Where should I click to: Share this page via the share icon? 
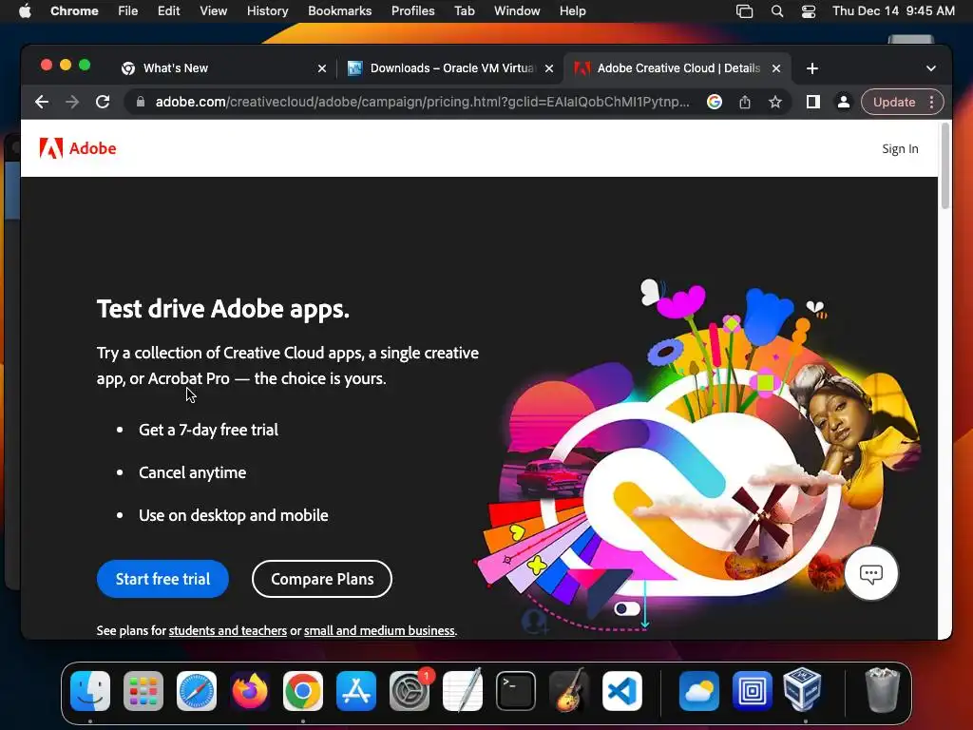[x=745, y=102]
